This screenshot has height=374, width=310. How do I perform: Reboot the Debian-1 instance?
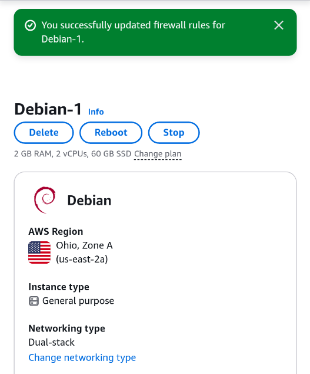(x=111, y=133)
